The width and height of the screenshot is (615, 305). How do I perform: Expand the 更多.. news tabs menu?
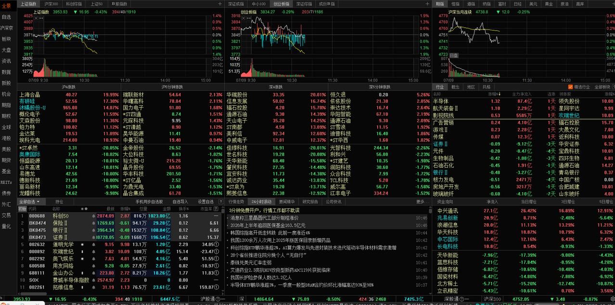[x=422, y=202]
